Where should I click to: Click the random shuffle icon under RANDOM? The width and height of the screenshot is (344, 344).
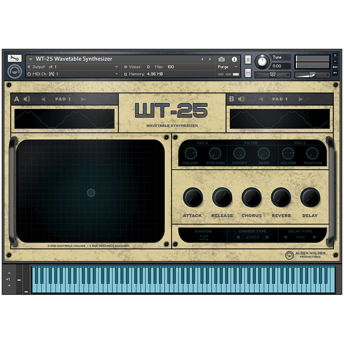(x=203, y=237)
